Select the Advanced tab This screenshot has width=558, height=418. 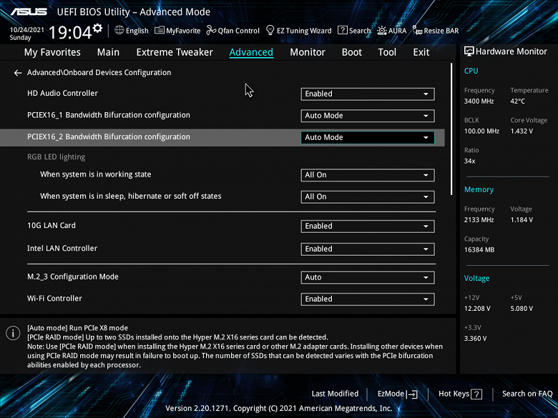point(251,52)
